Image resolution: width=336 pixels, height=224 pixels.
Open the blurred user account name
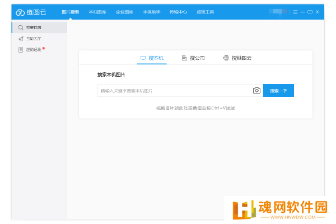click(278, 12)
